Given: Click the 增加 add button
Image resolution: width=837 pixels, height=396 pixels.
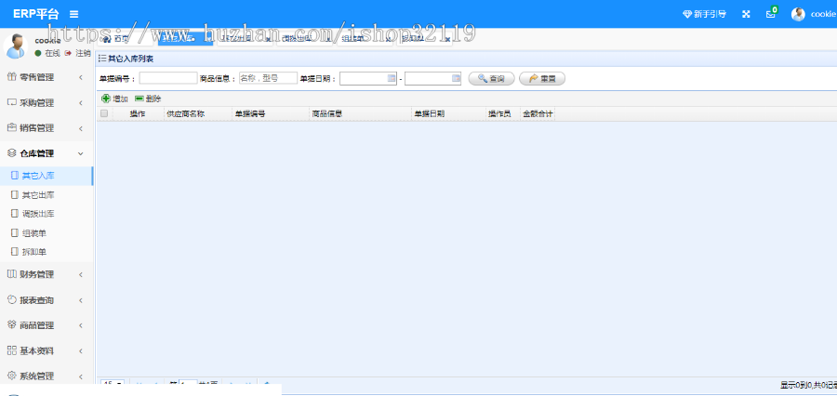Looking at the screenshot, I should coord(114,99).
